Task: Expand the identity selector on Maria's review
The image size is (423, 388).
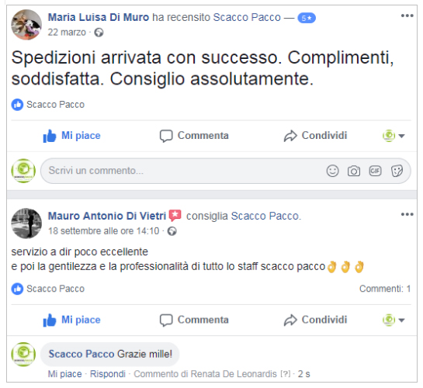Action: (x=394, y=136)
